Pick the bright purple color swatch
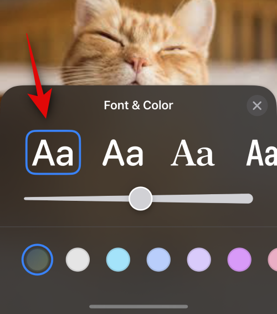 click(x=239, y=260)
